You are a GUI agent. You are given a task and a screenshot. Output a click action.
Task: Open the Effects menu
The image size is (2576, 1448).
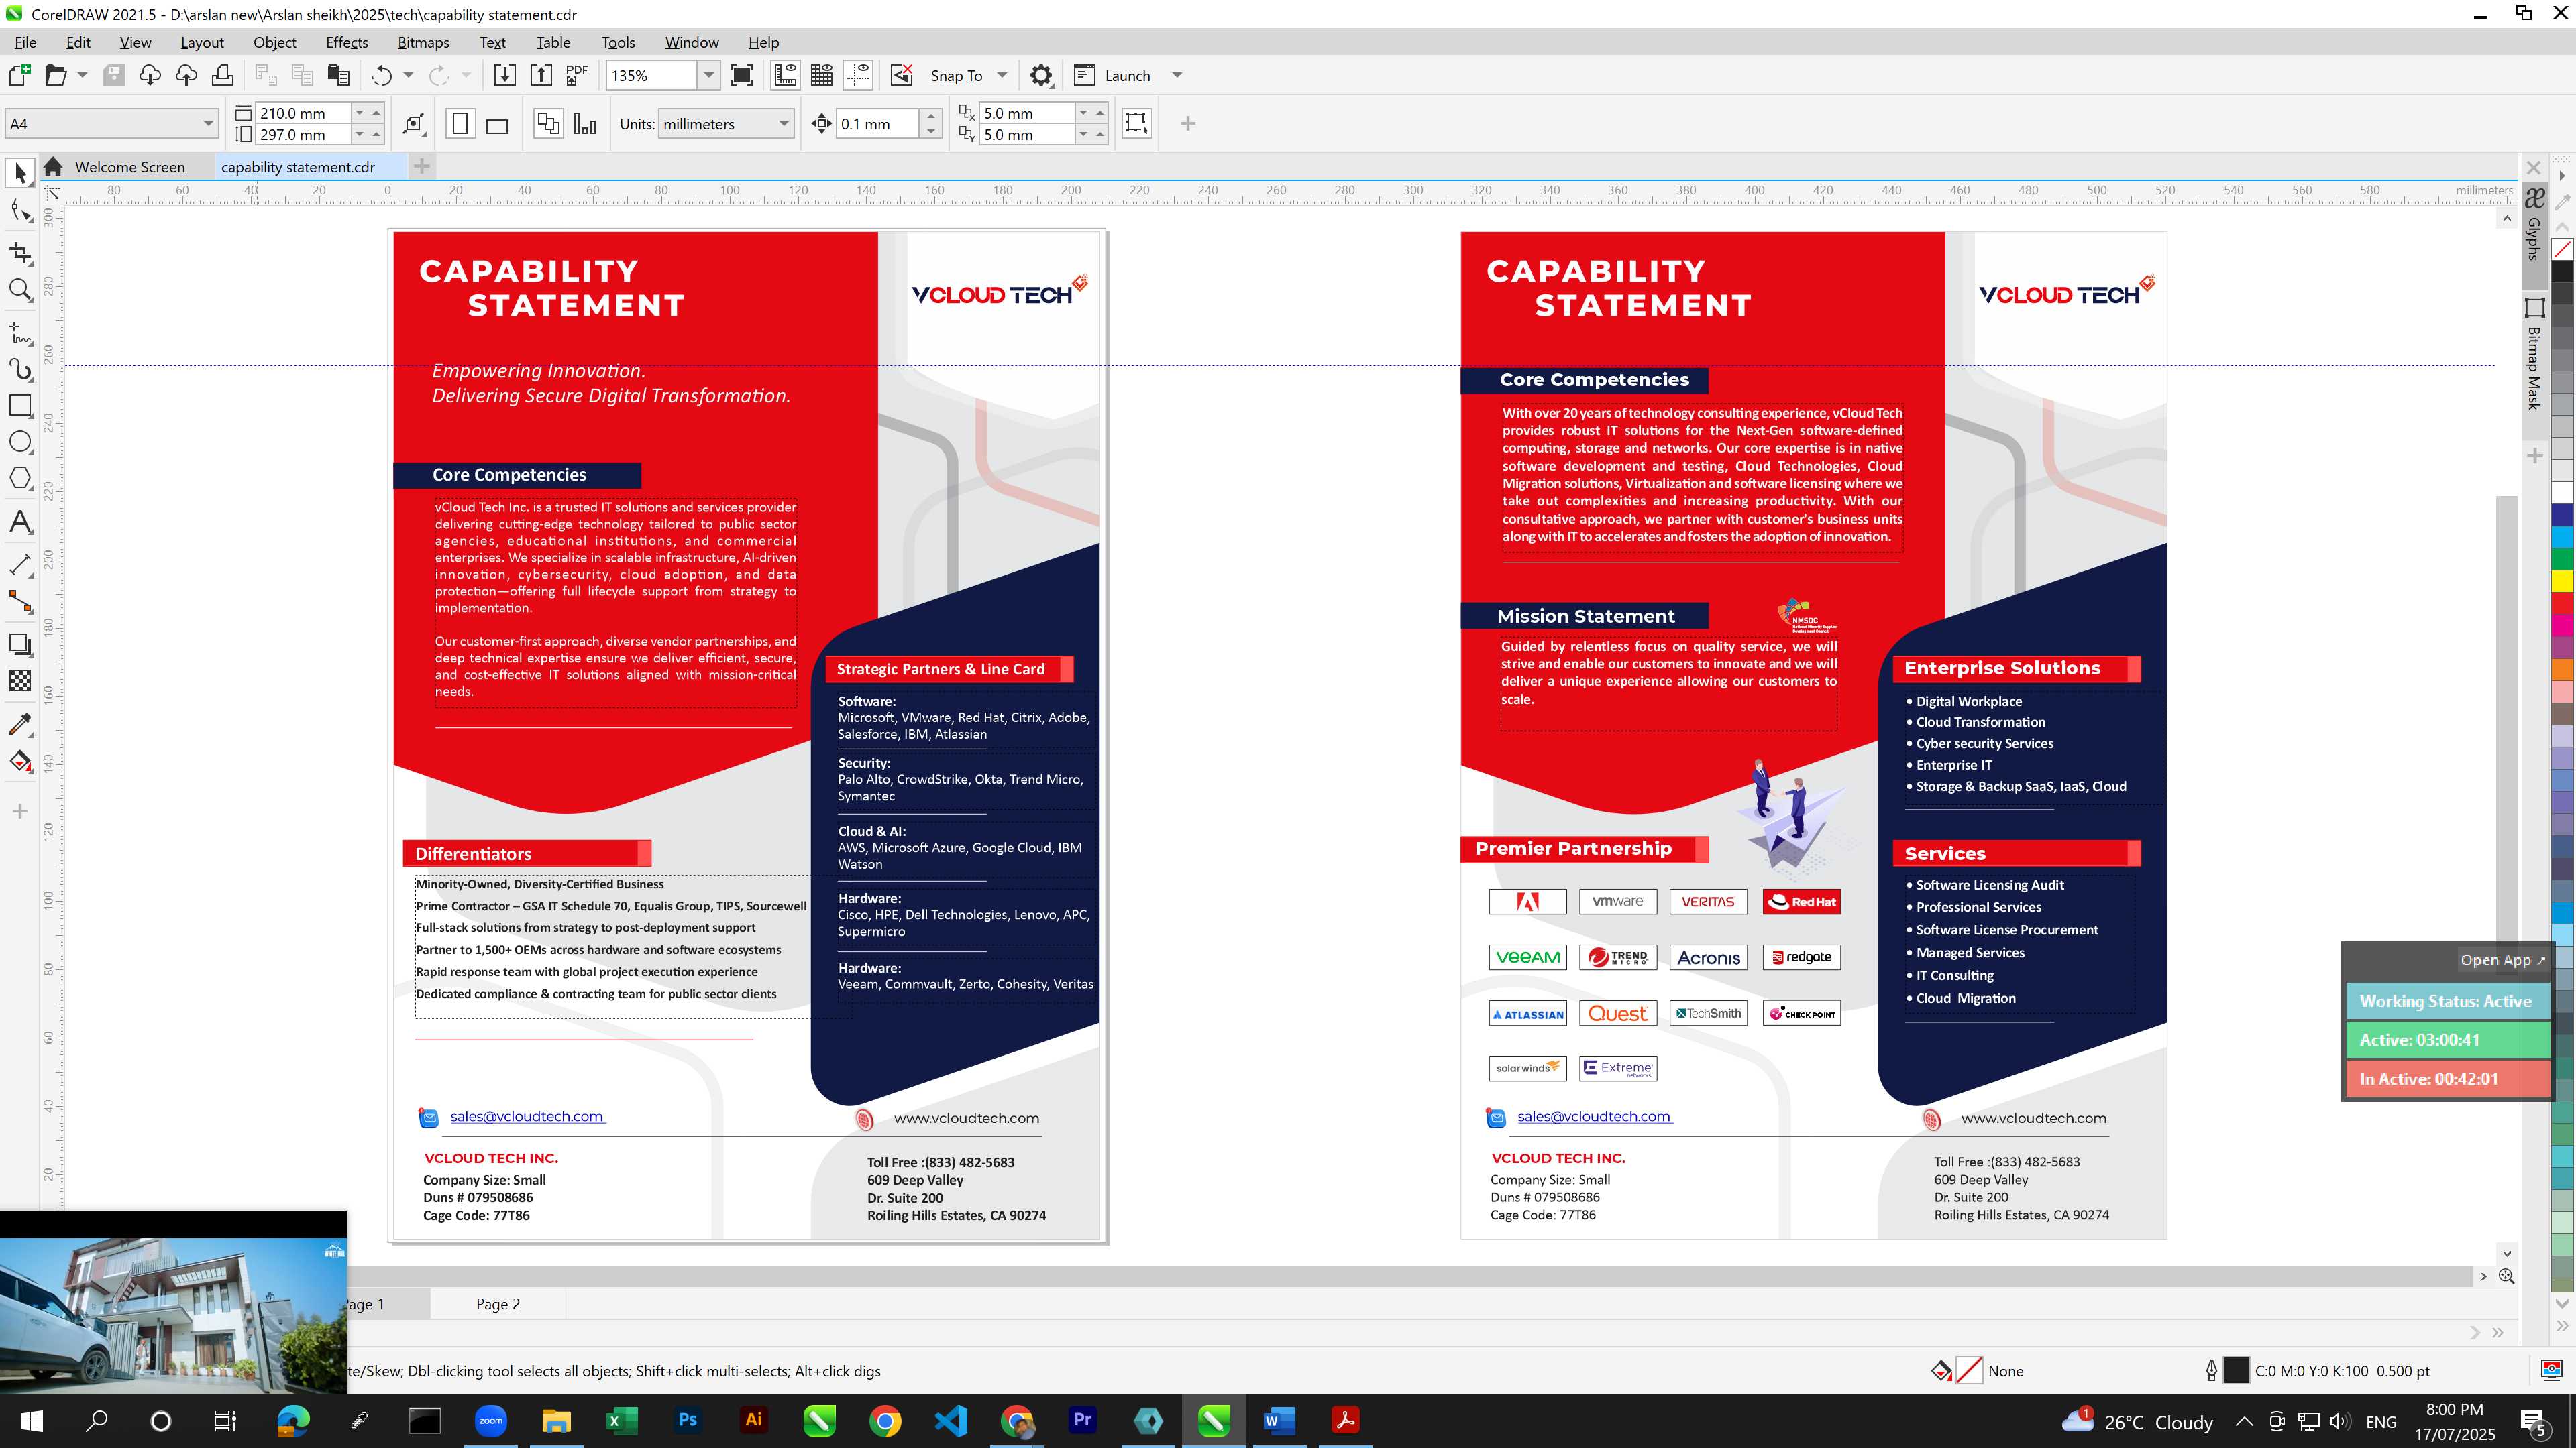(x=347, y=42)
